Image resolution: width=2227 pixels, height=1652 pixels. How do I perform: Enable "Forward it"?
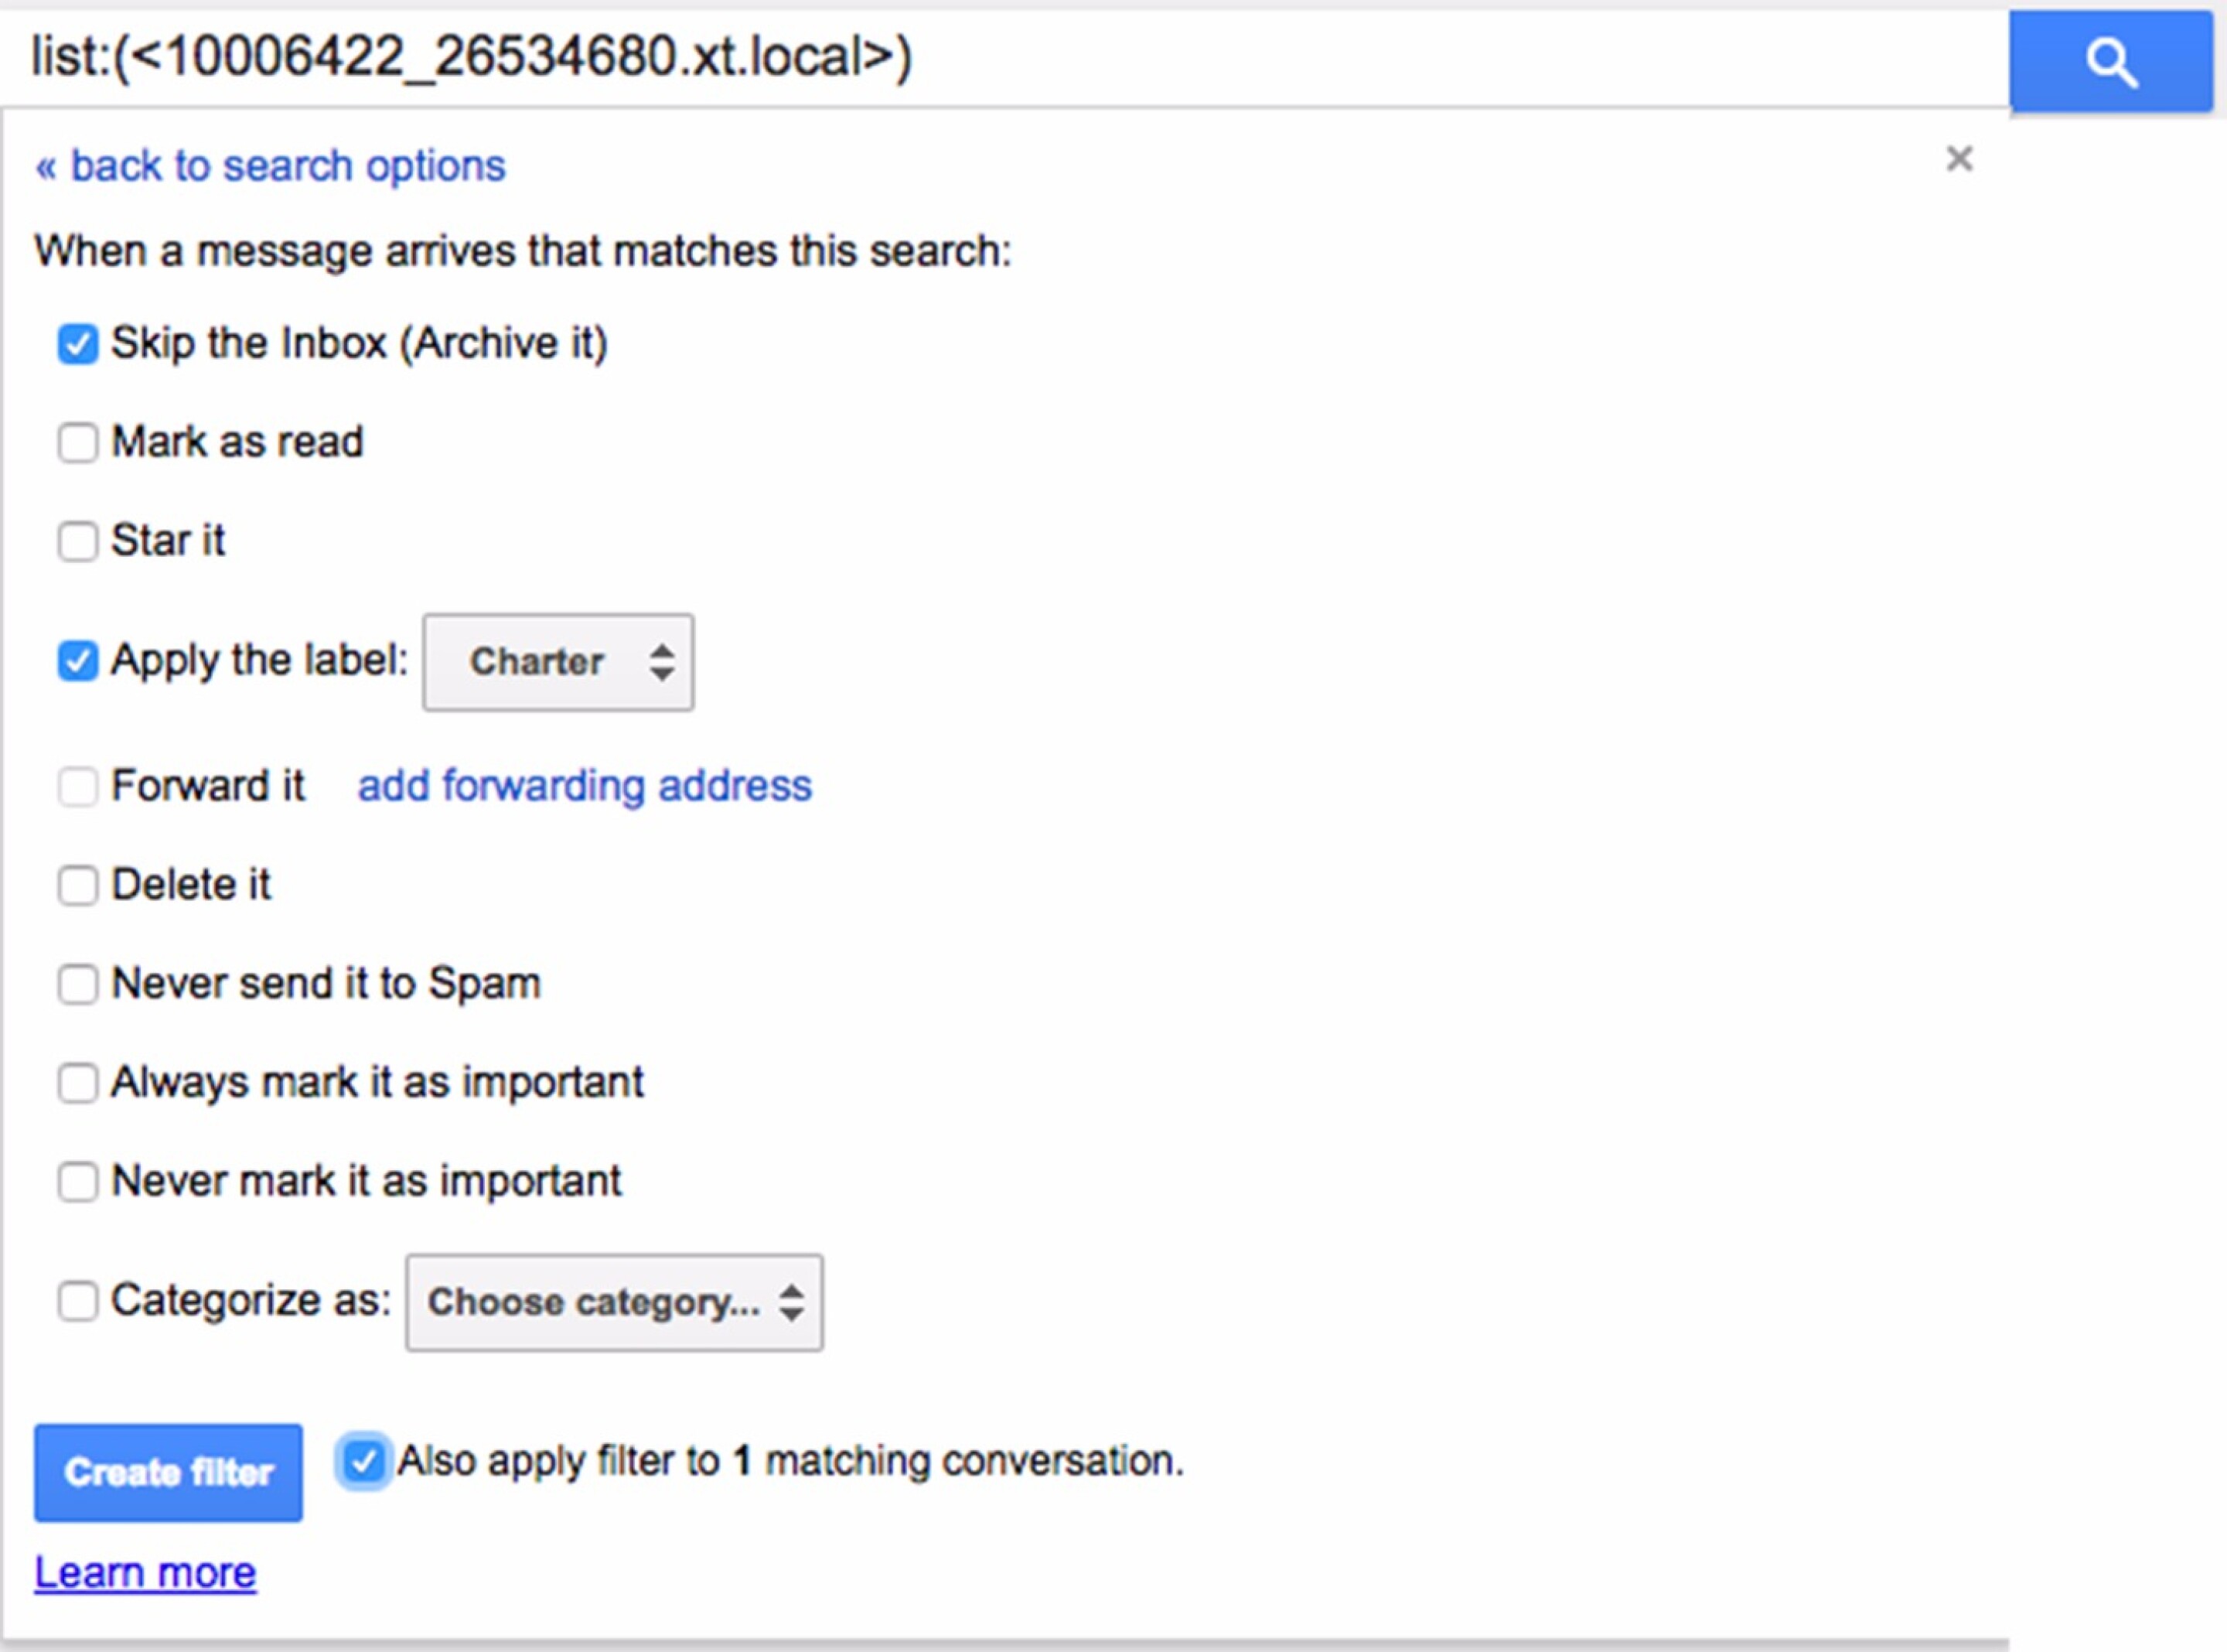(78, 787)
